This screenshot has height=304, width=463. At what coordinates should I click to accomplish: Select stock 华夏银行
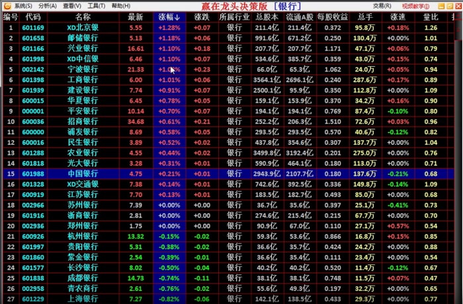(83, 100)
